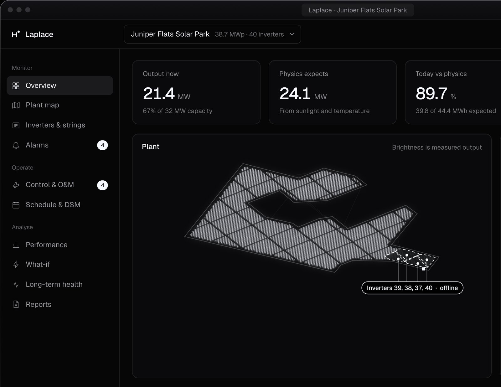Go to Plant map
Image resolution: width=501 pixels, height=387 pixels.
[x=42, y=105]
